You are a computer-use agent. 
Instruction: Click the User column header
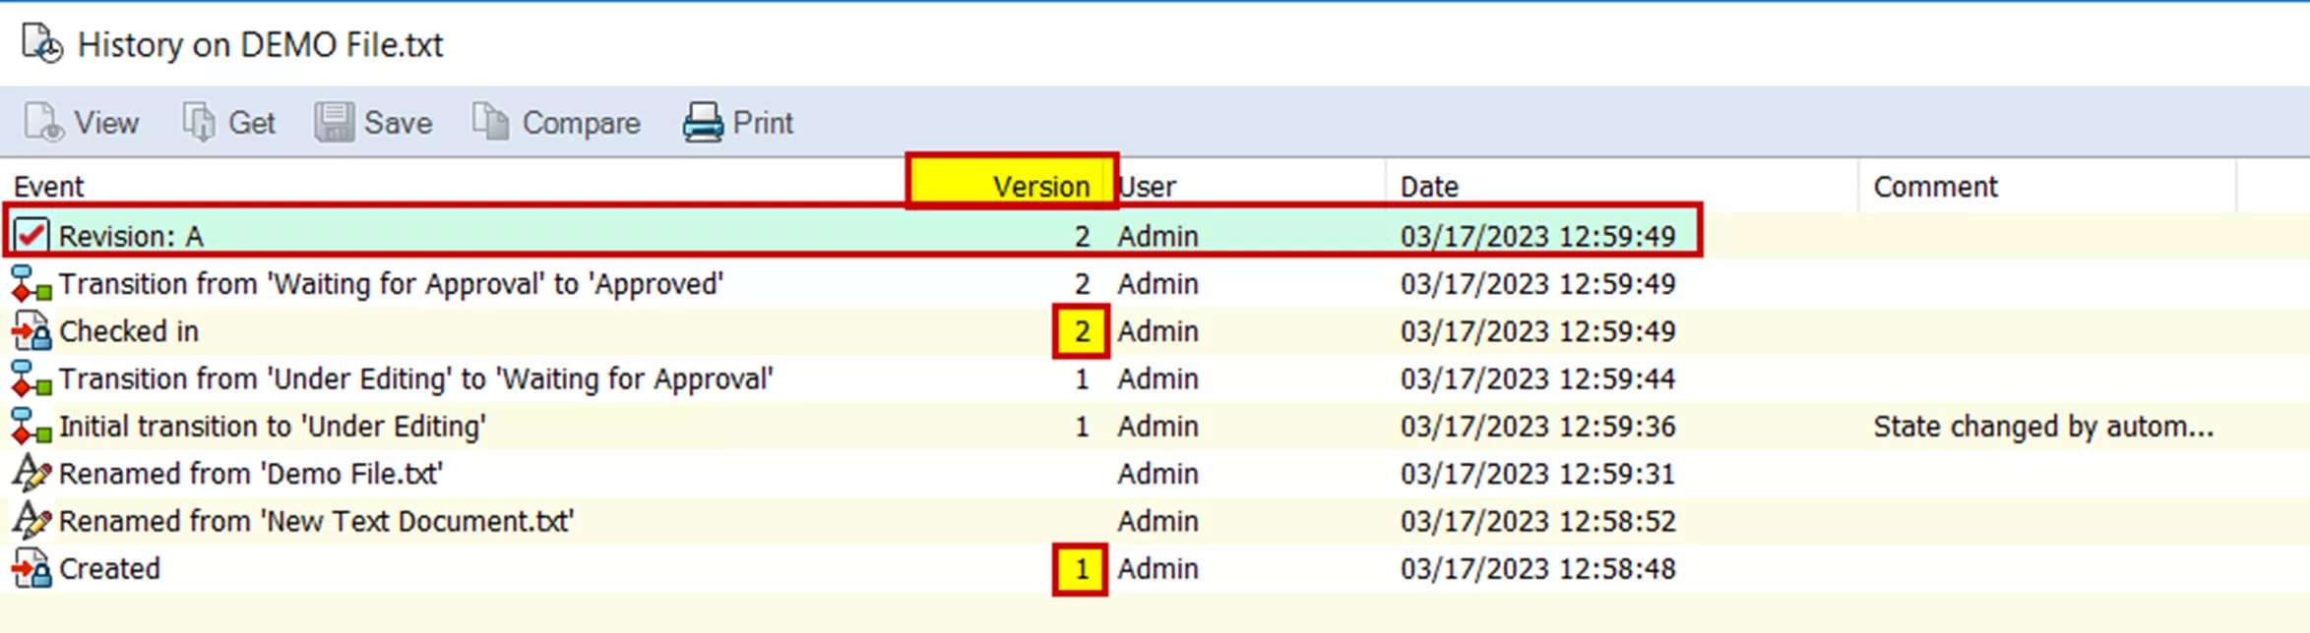coord(1148,187)
